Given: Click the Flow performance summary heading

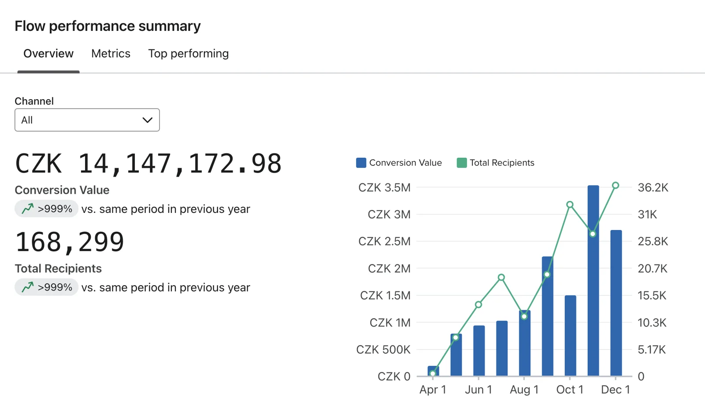Looking at the screenshot, I should click(108, 26).
